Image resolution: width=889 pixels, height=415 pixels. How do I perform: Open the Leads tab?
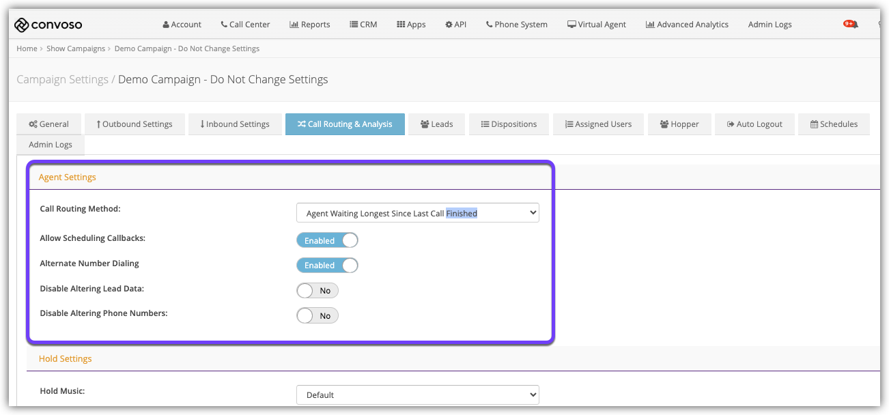[436, 124]
